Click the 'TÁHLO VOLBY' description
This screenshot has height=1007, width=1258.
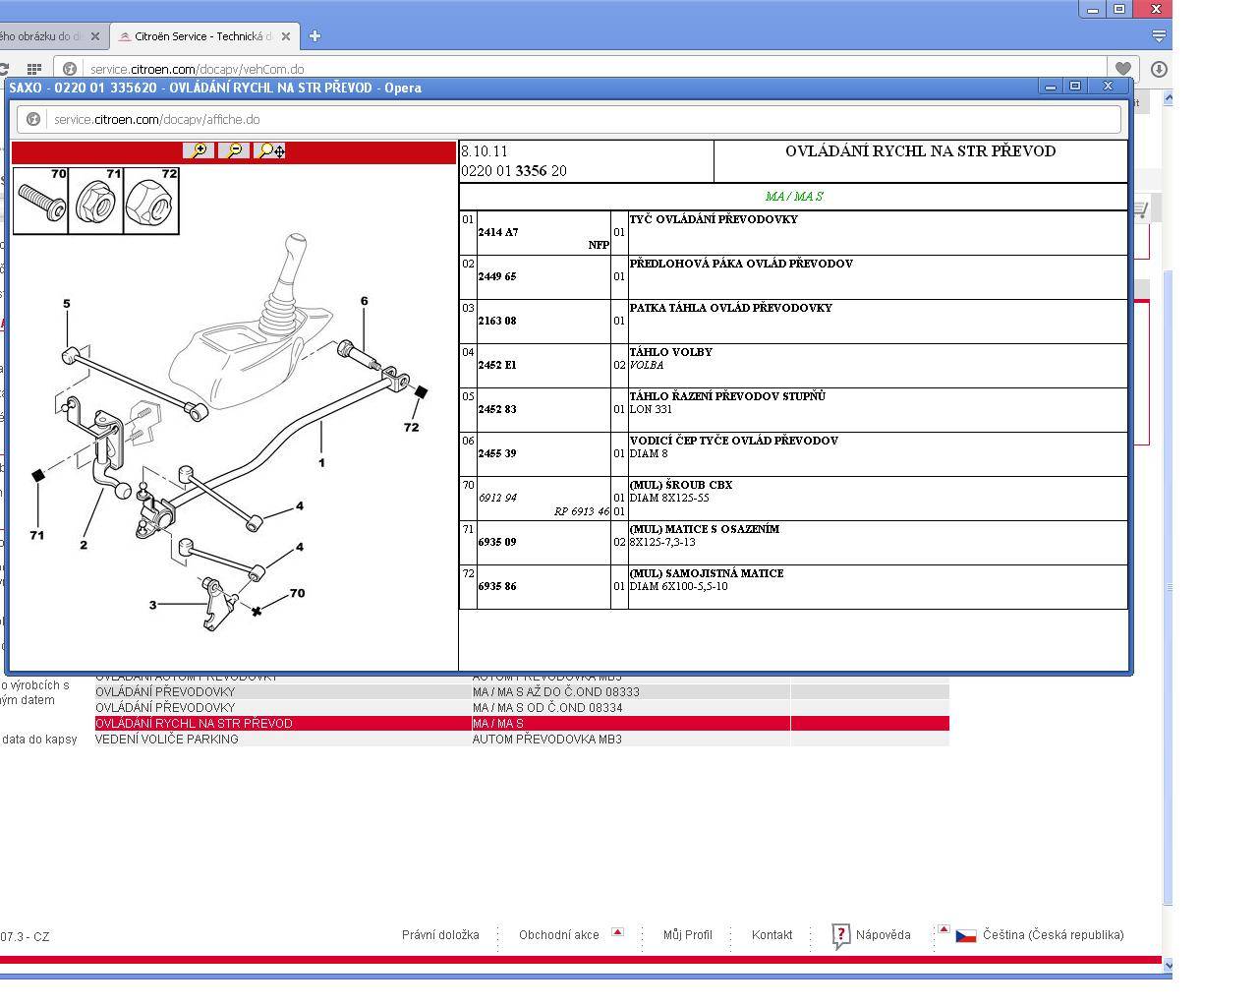[670, 352]
